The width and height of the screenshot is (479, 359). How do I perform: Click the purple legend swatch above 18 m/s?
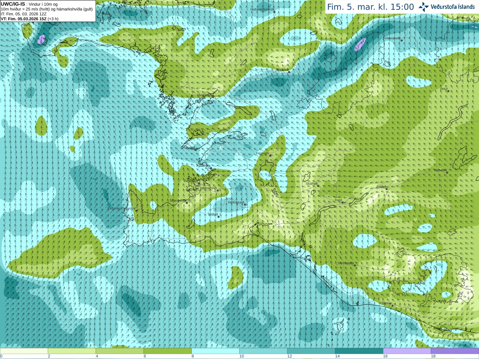tap(455, 351)
